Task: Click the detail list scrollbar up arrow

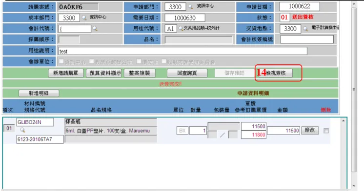Action: click(x=344, y=120)
